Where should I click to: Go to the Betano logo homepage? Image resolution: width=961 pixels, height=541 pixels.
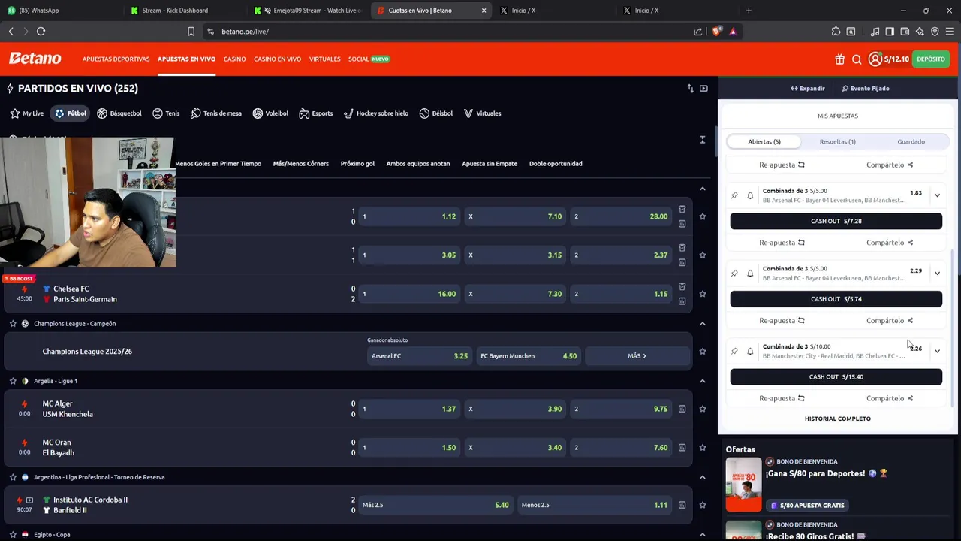[x=35, y=59]
